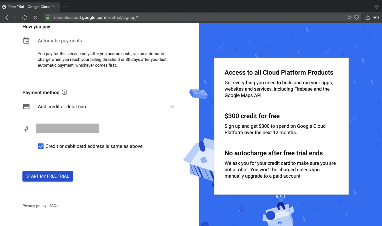This screenshot has height=226, width=382.
Task: Open the Privacy policy link
Action: click(34, 206)
